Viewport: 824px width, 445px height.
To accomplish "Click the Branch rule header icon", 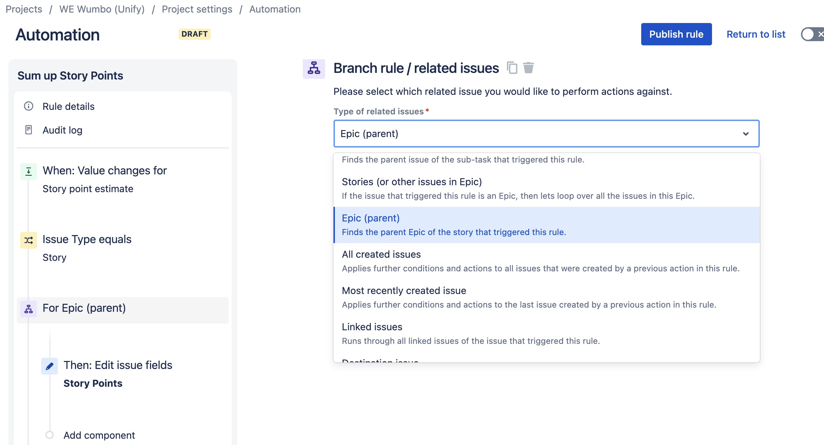I will click(314, 68).
